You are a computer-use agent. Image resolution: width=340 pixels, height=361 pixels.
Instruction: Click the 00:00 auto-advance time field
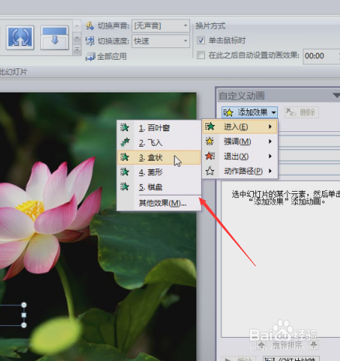pyautogui.click(x=321, y=56)
